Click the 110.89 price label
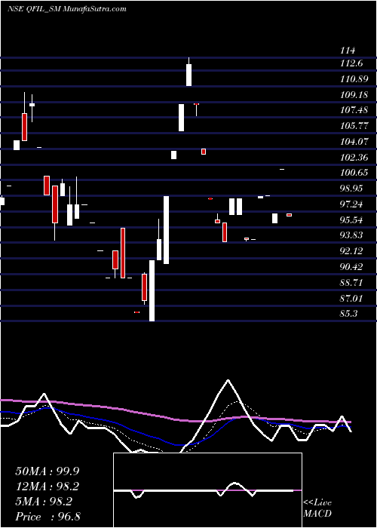This screenshot has height=528, width=377. (354, 79)
